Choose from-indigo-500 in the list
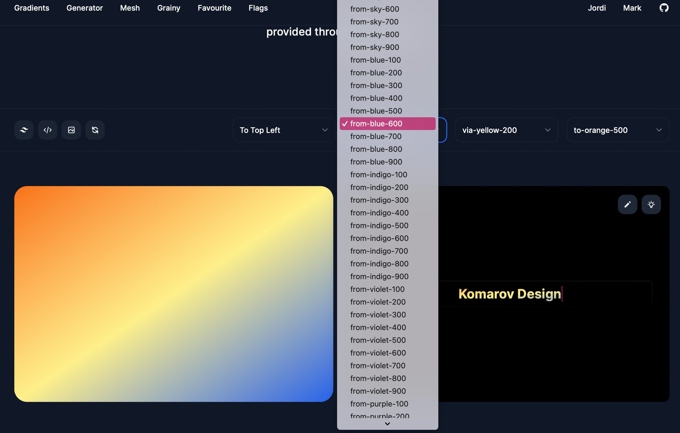680x433 pixels. tap(379, 226)
